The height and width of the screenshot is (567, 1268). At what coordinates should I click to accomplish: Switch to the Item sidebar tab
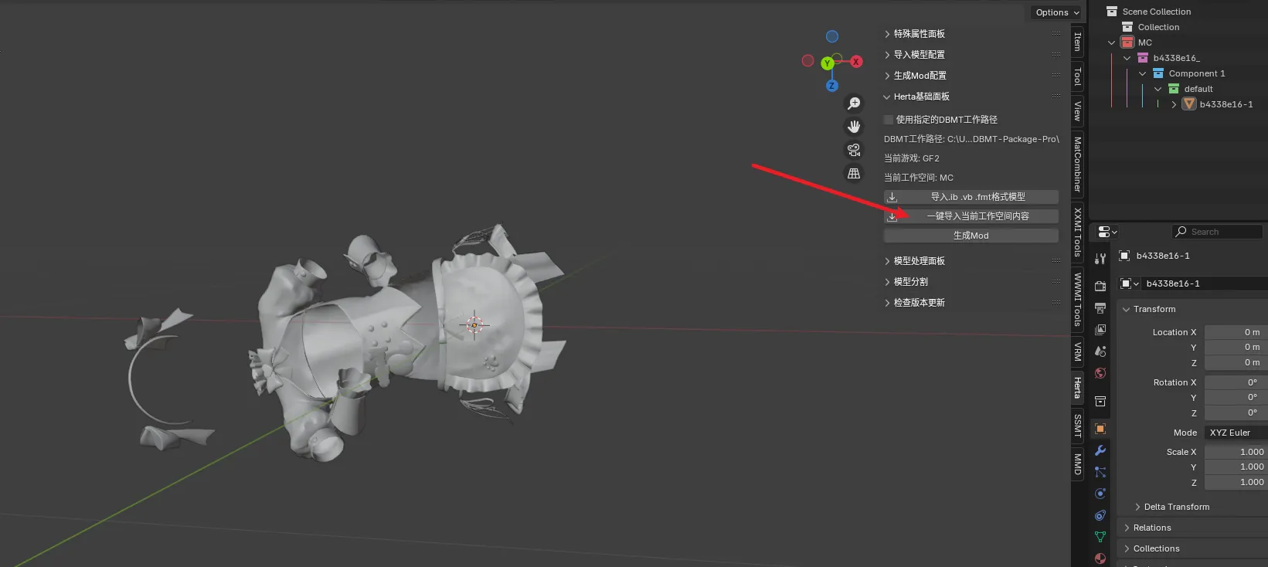point(1077,41)
